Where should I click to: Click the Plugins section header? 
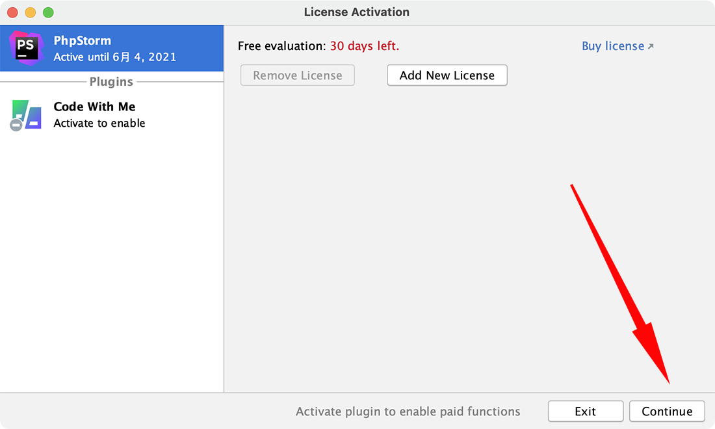coord(111,82)
